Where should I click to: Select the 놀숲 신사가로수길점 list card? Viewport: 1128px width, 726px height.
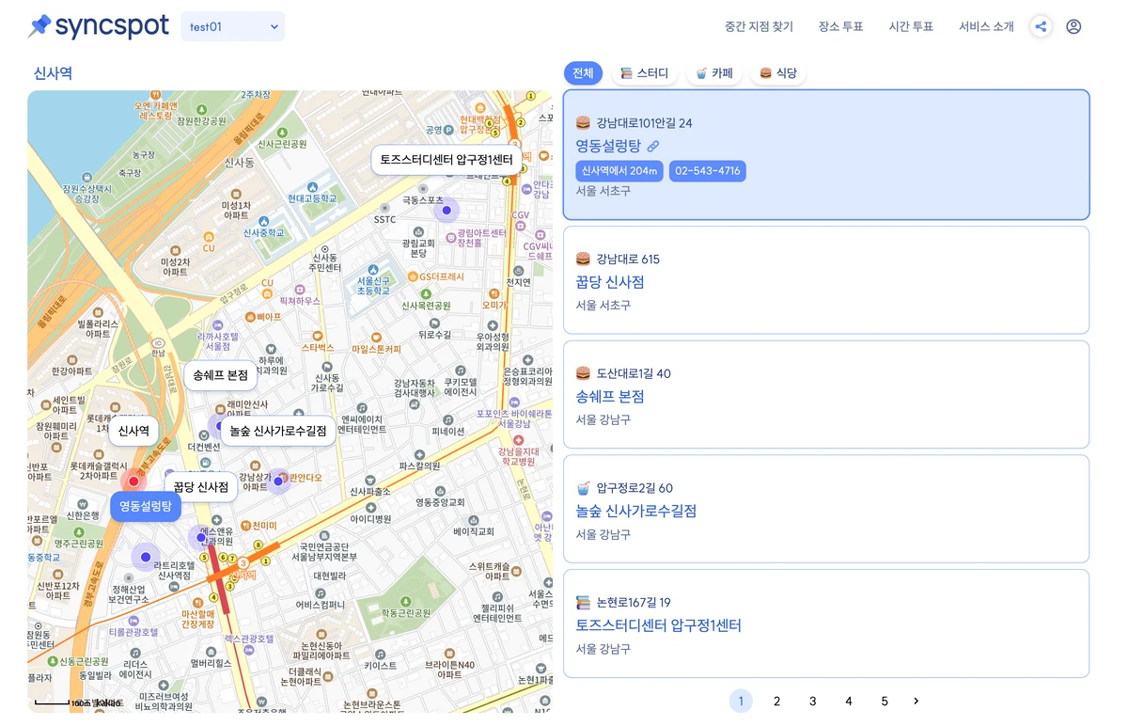click(x=826, y=510)
